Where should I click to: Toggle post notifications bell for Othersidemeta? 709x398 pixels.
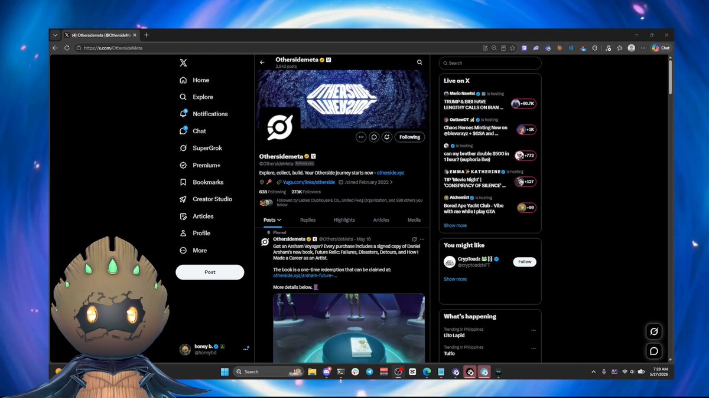click(x=386, y=137)
